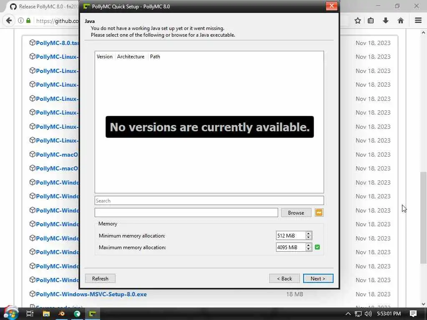The width and height of the screenshot is (427, 320).
Task: Click the PollyMC logo in dialog title bar
Action: click(x=87, y=6)
